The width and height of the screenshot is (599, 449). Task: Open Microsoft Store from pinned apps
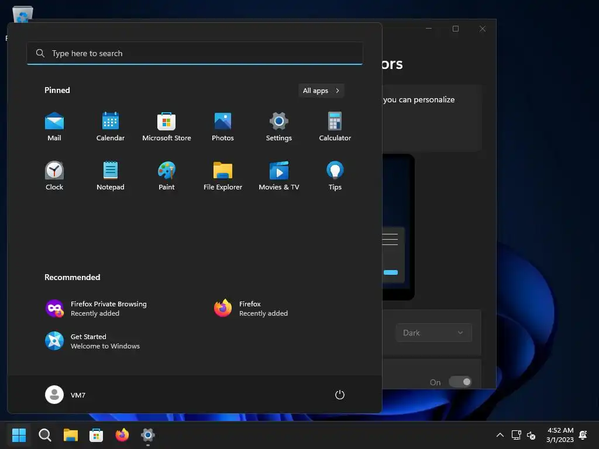[167, 127]
